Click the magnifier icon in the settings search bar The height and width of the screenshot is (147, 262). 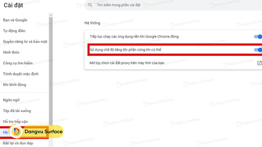[x=90, y=5]
